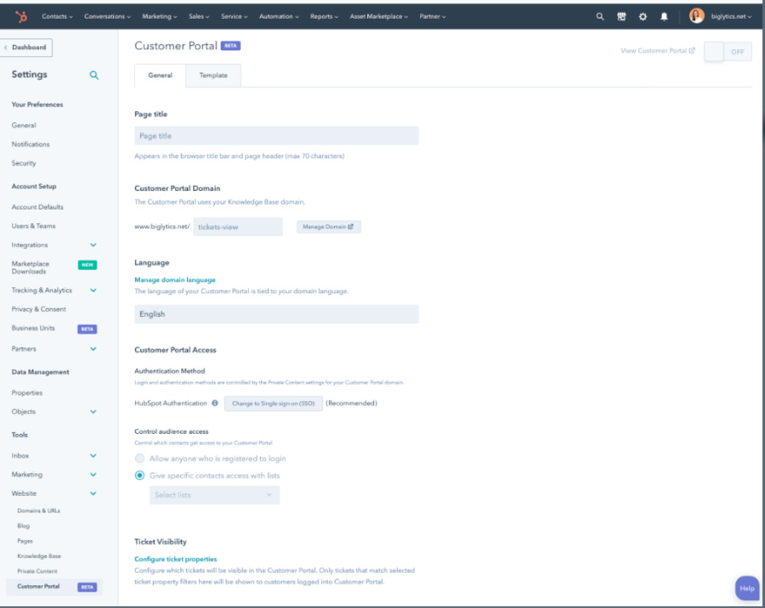Click the tickets-view URL slug field
The width and height of the screenshot is (765, 608).
pos(238,227)
